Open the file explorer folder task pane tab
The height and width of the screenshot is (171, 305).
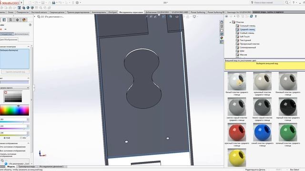pyautogui.click(x=222, y=30)
